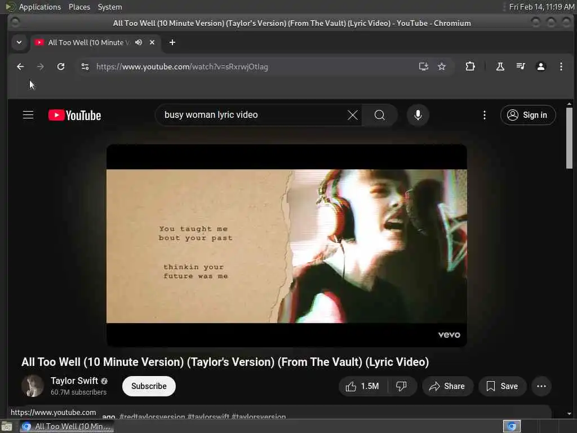Open Chrome Labs flask icon
Image resolution: width=577 pixels, height=433 pixels.
click(x=500, y=67)
